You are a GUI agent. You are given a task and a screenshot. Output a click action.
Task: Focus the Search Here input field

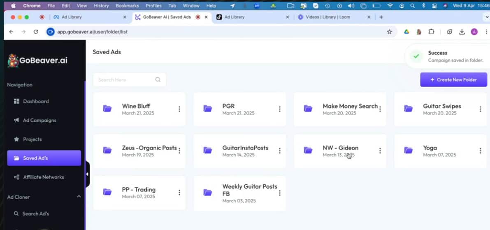(129, 80)
